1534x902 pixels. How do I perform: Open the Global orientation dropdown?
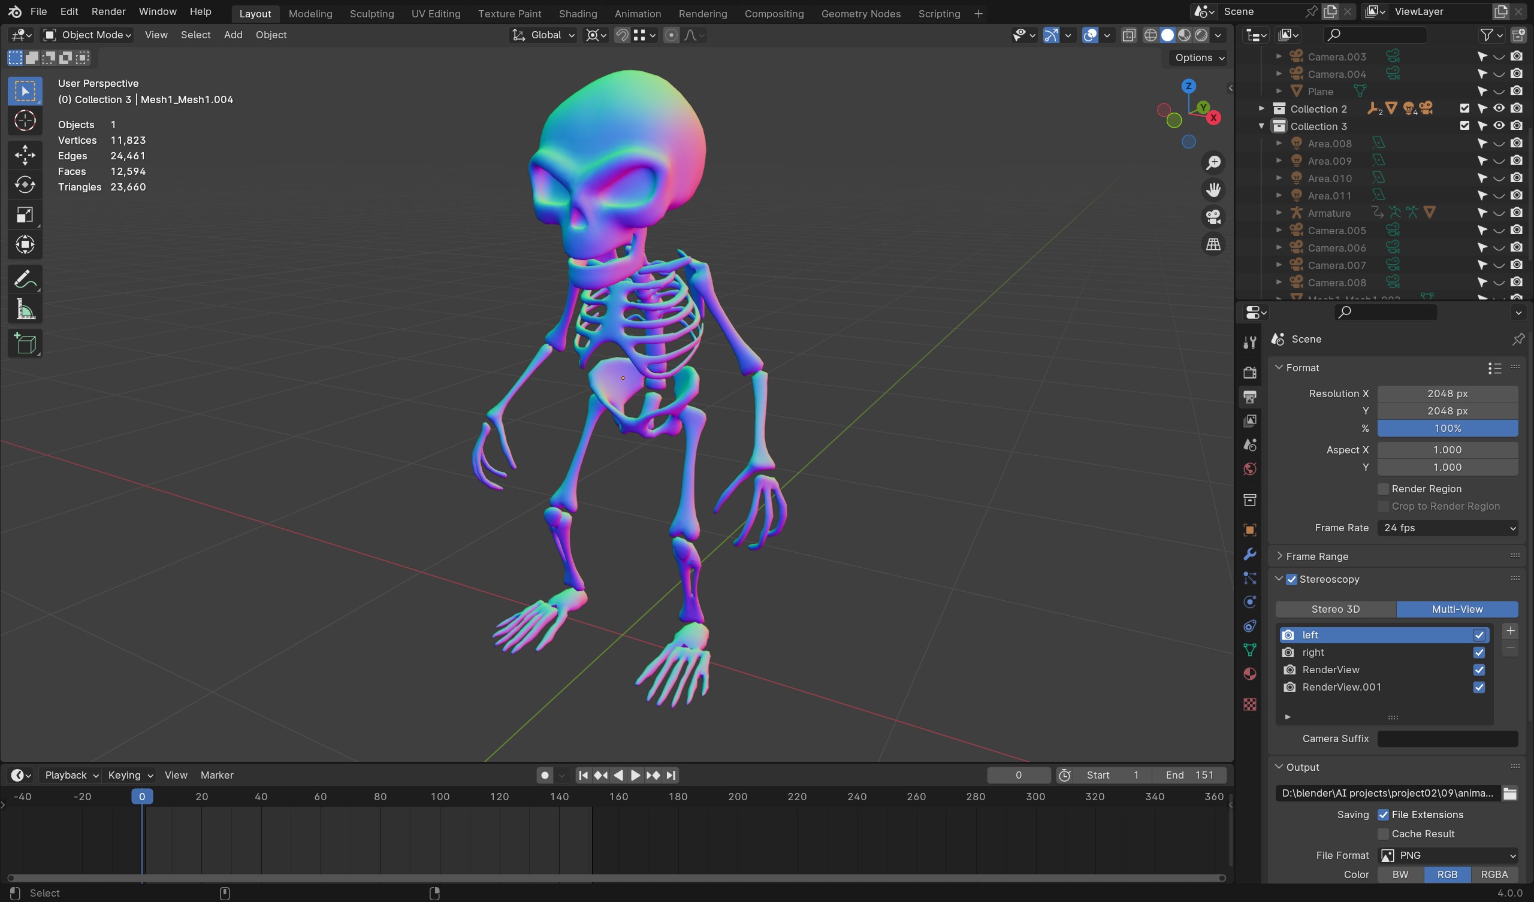click(x=542, y=35)
